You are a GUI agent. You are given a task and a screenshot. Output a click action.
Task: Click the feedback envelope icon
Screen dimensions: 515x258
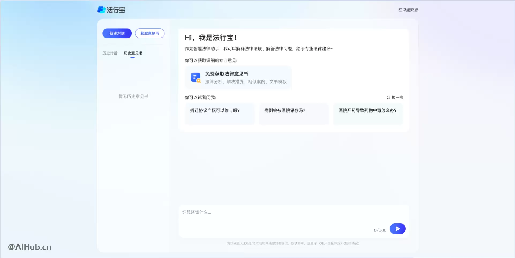click(400, 10)
